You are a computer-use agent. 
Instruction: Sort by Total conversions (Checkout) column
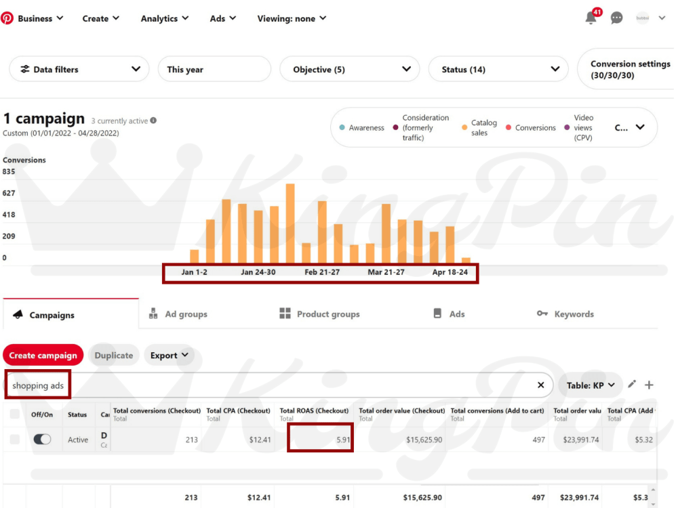[157, 414]
